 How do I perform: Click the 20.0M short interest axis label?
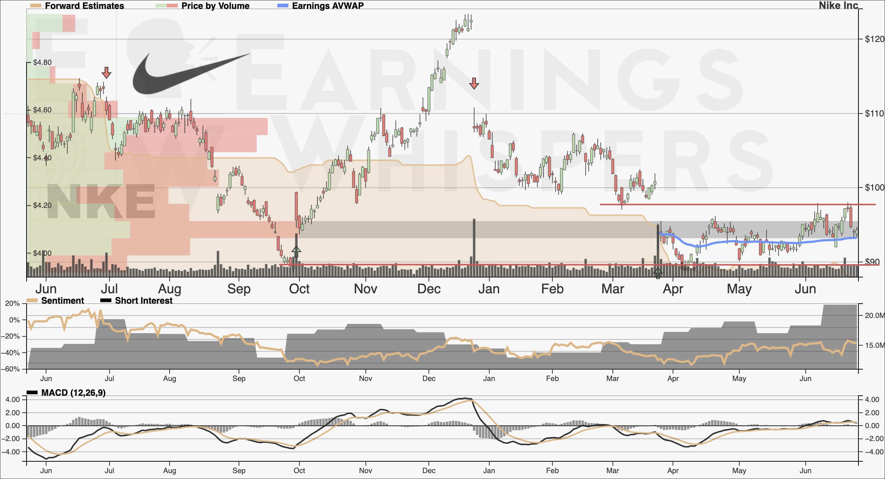[875, 315]
